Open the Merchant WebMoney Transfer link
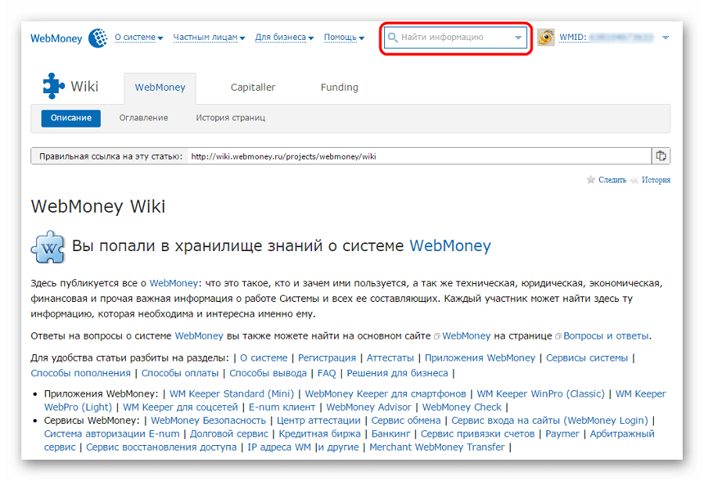 tap(436, 447)
